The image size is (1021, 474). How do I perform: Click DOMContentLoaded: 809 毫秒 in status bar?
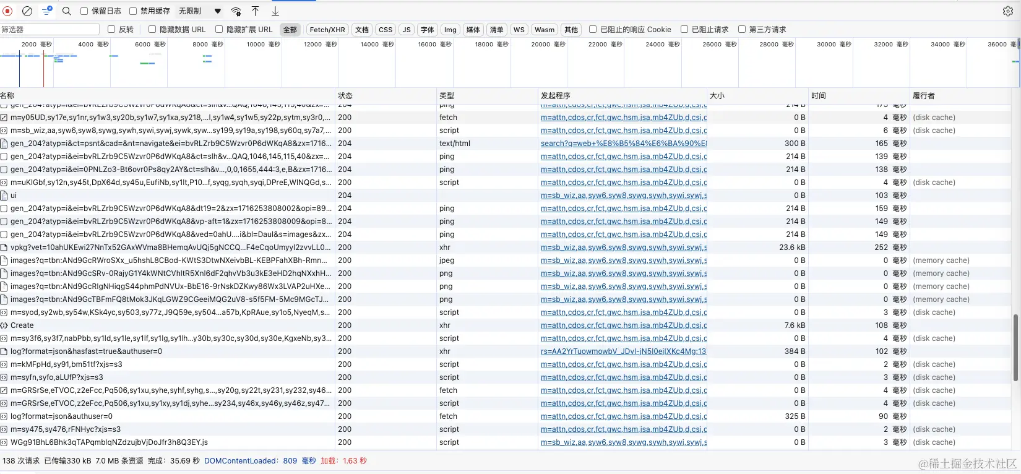tap(260, 461)
